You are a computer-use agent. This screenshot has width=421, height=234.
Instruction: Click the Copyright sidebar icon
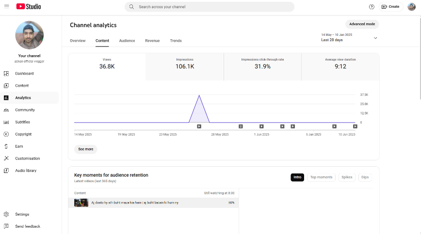(x=6, y=134)
